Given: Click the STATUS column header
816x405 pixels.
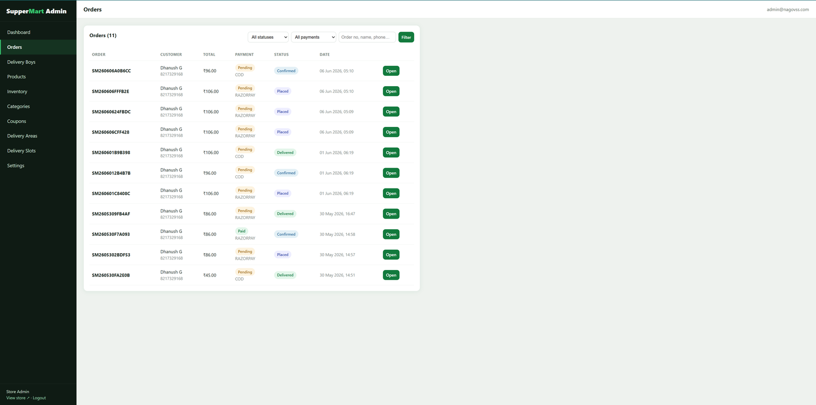Looking at the screenshot, I should pos(281,55).
